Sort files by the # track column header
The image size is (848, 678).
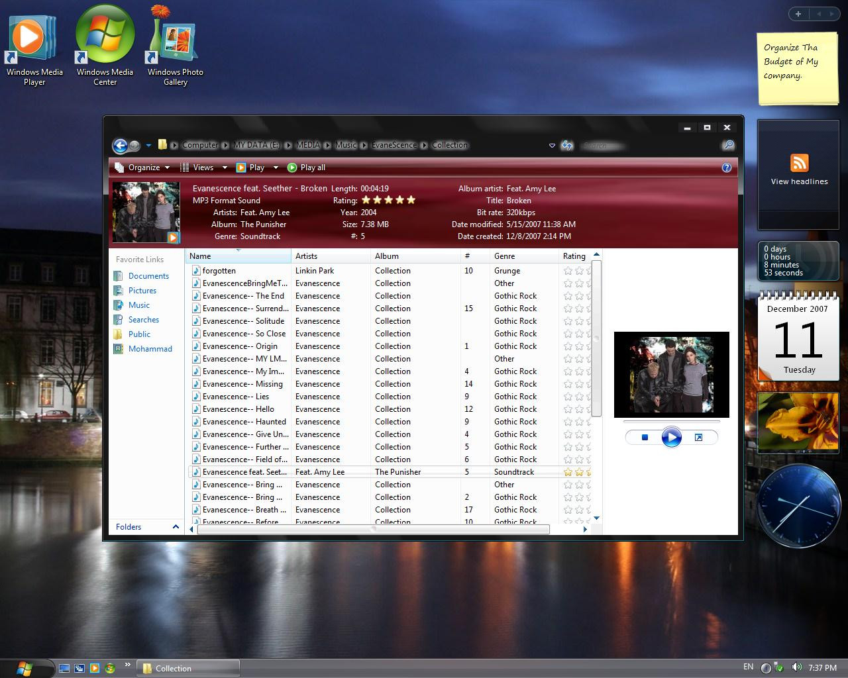(x=475, y=256)
